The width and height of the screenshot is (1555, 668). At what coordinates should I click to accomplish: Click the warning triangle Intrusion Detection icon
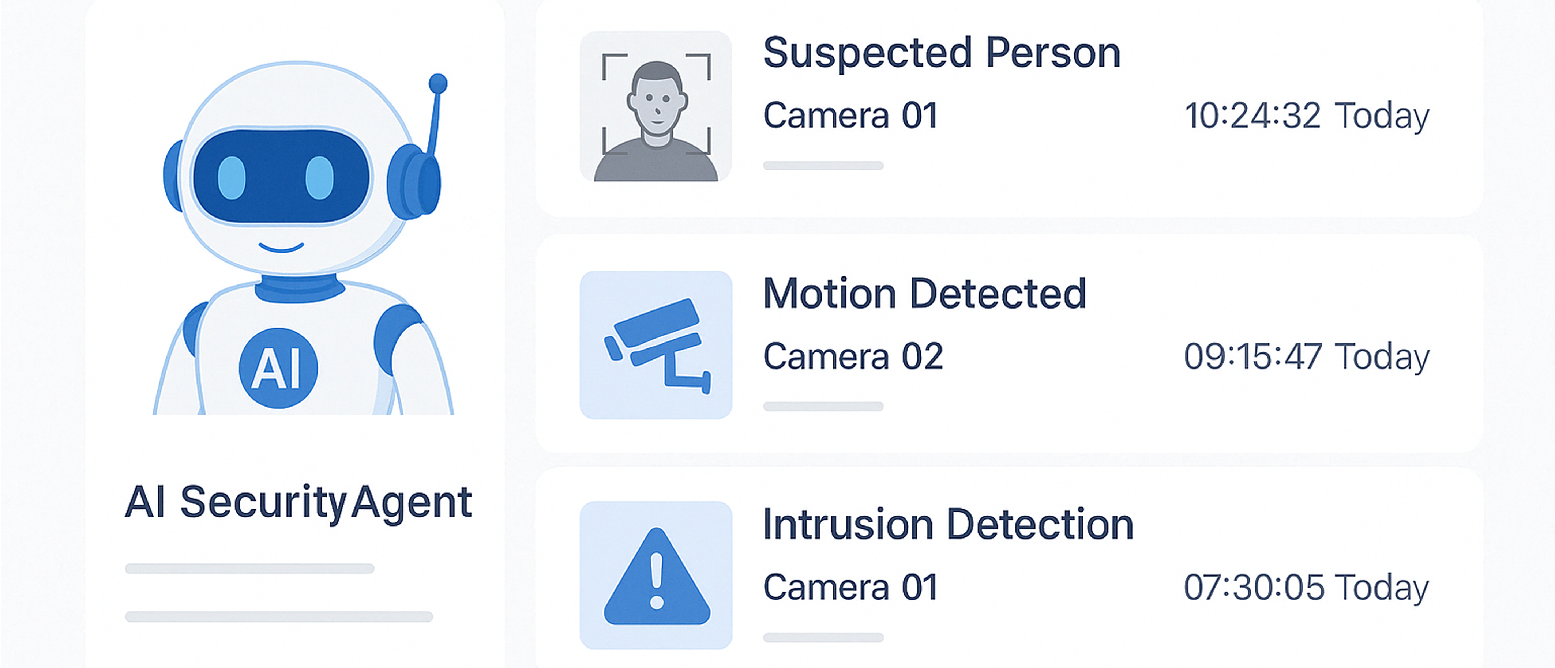pos(656,575)
